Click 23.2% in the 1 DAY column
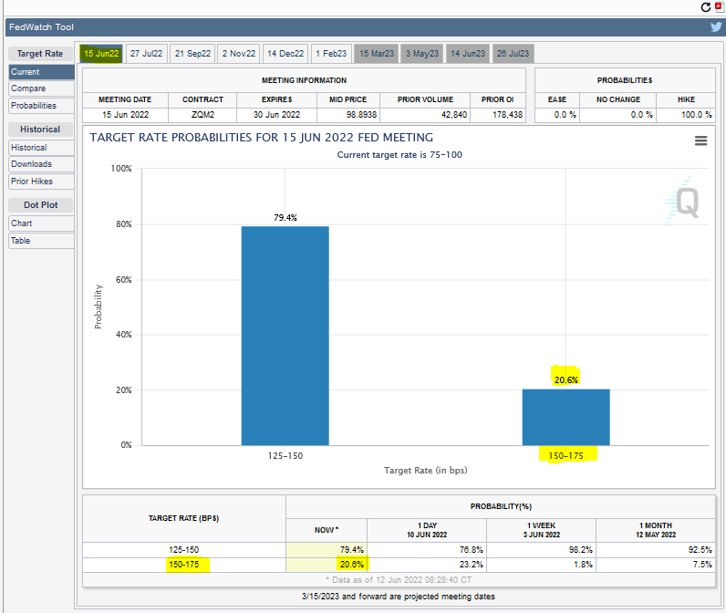726x613 pixels. click(x=427, y=565)
